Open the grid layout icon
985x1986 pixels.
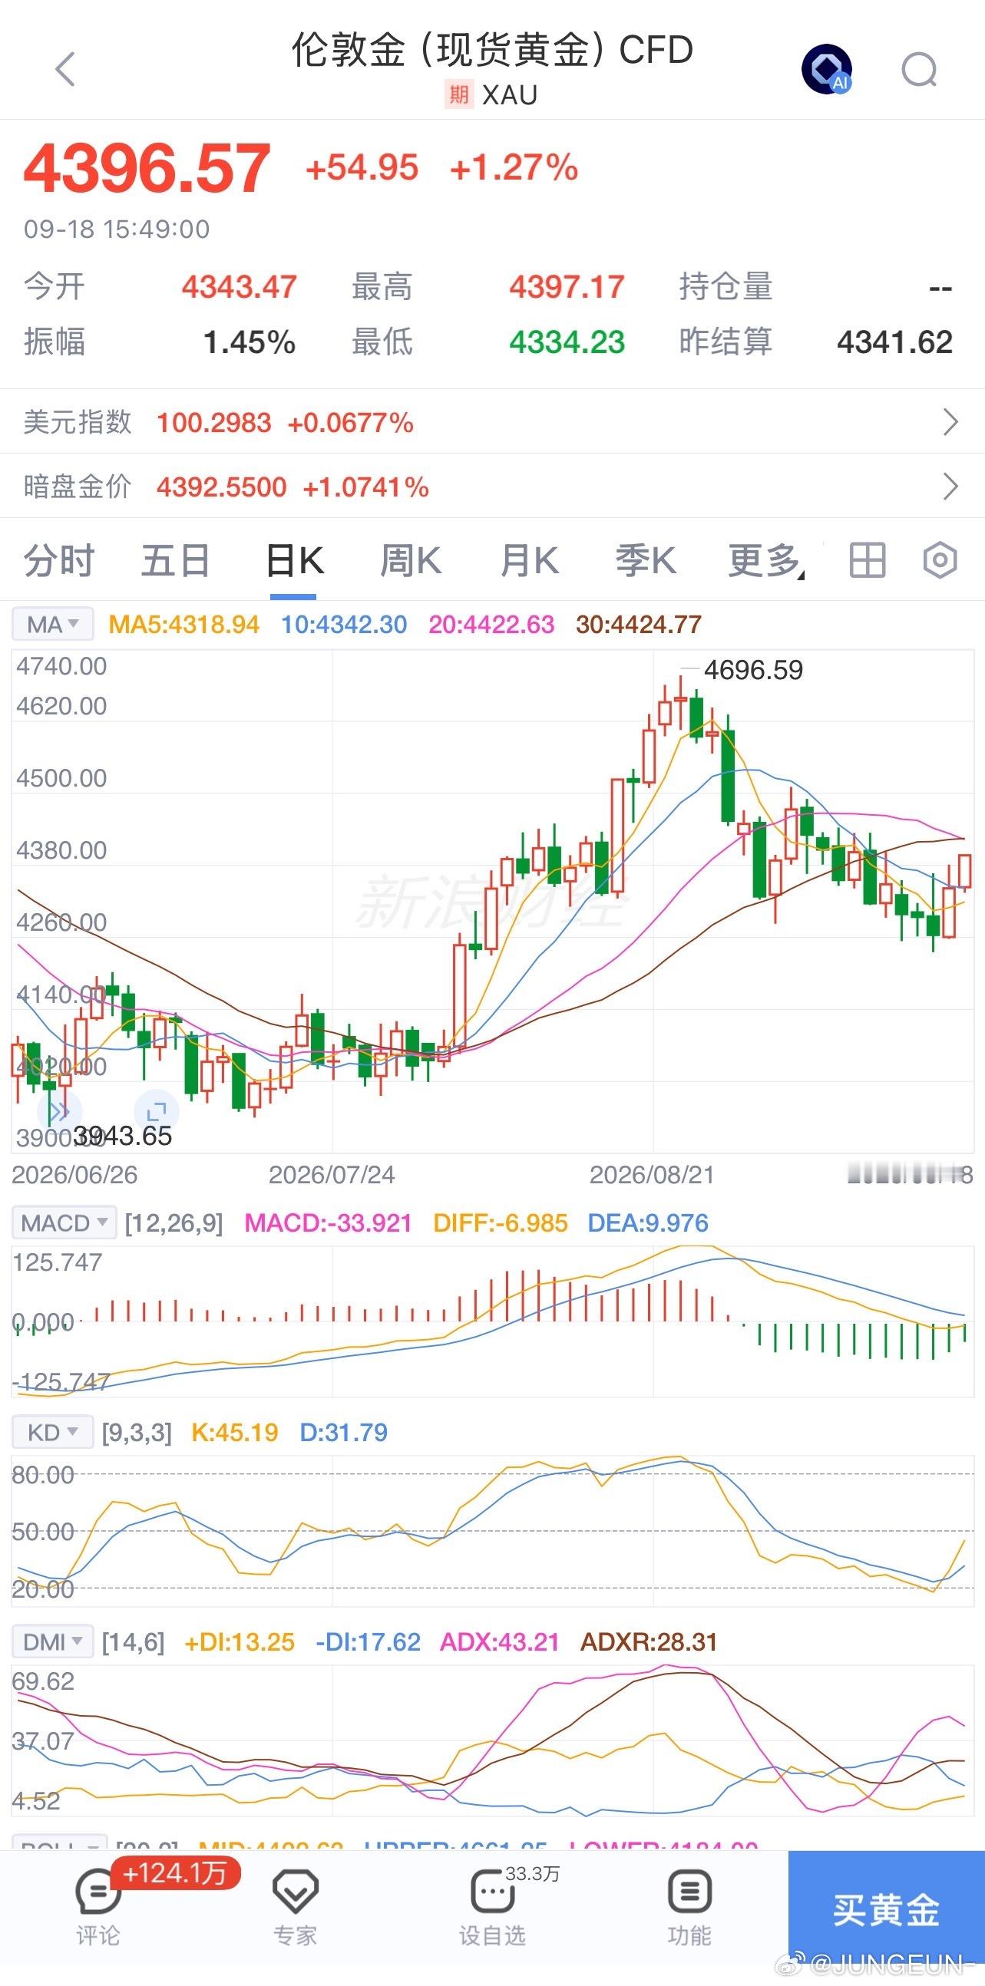point(867,560)
